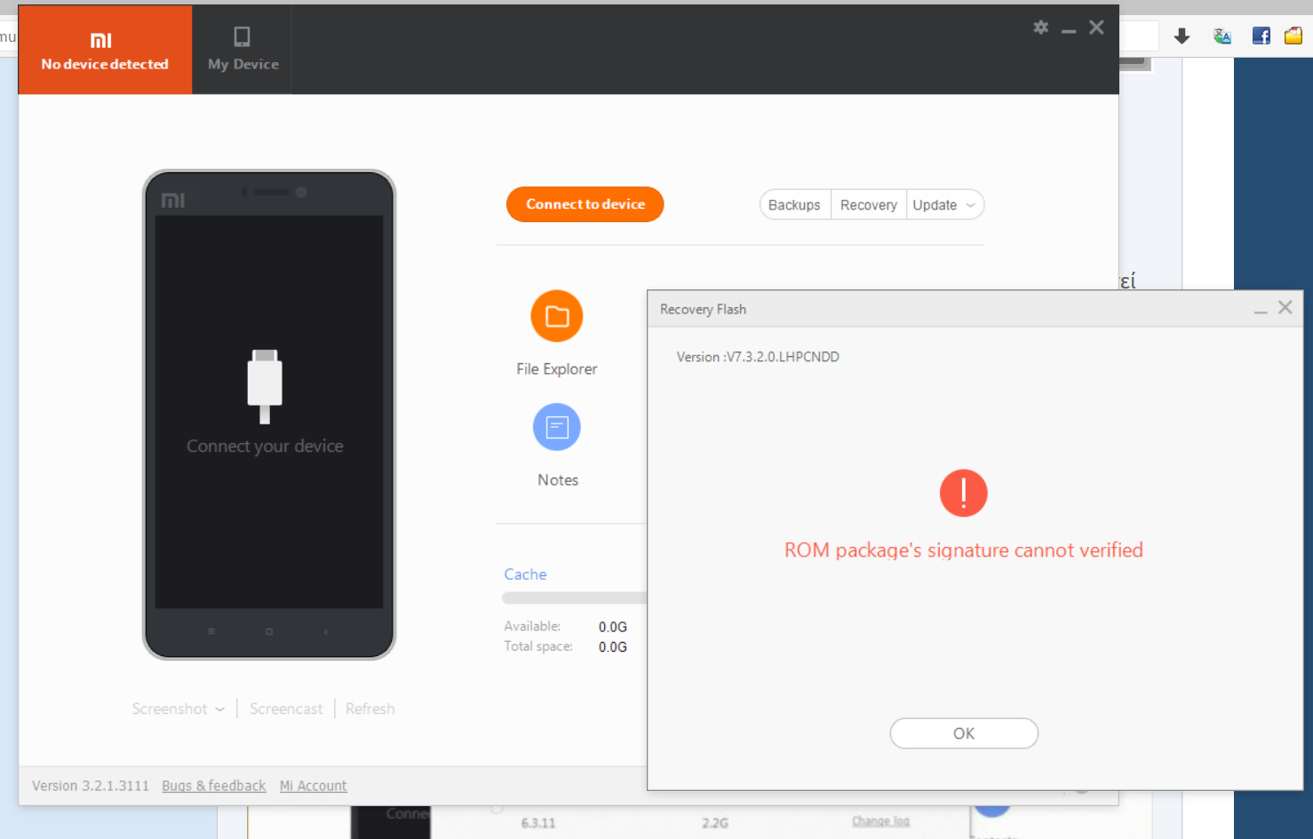Switch to the My Device tab

[x=243, y=50]
